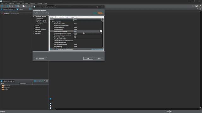Open the Driver documentation link
This screenshot has height=113, width=202.
(97, 50)
